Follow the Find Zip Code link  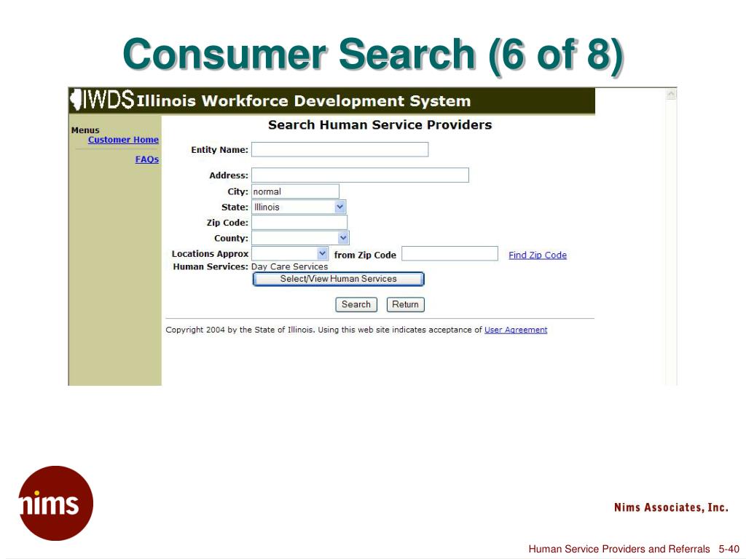coord(538,255)
